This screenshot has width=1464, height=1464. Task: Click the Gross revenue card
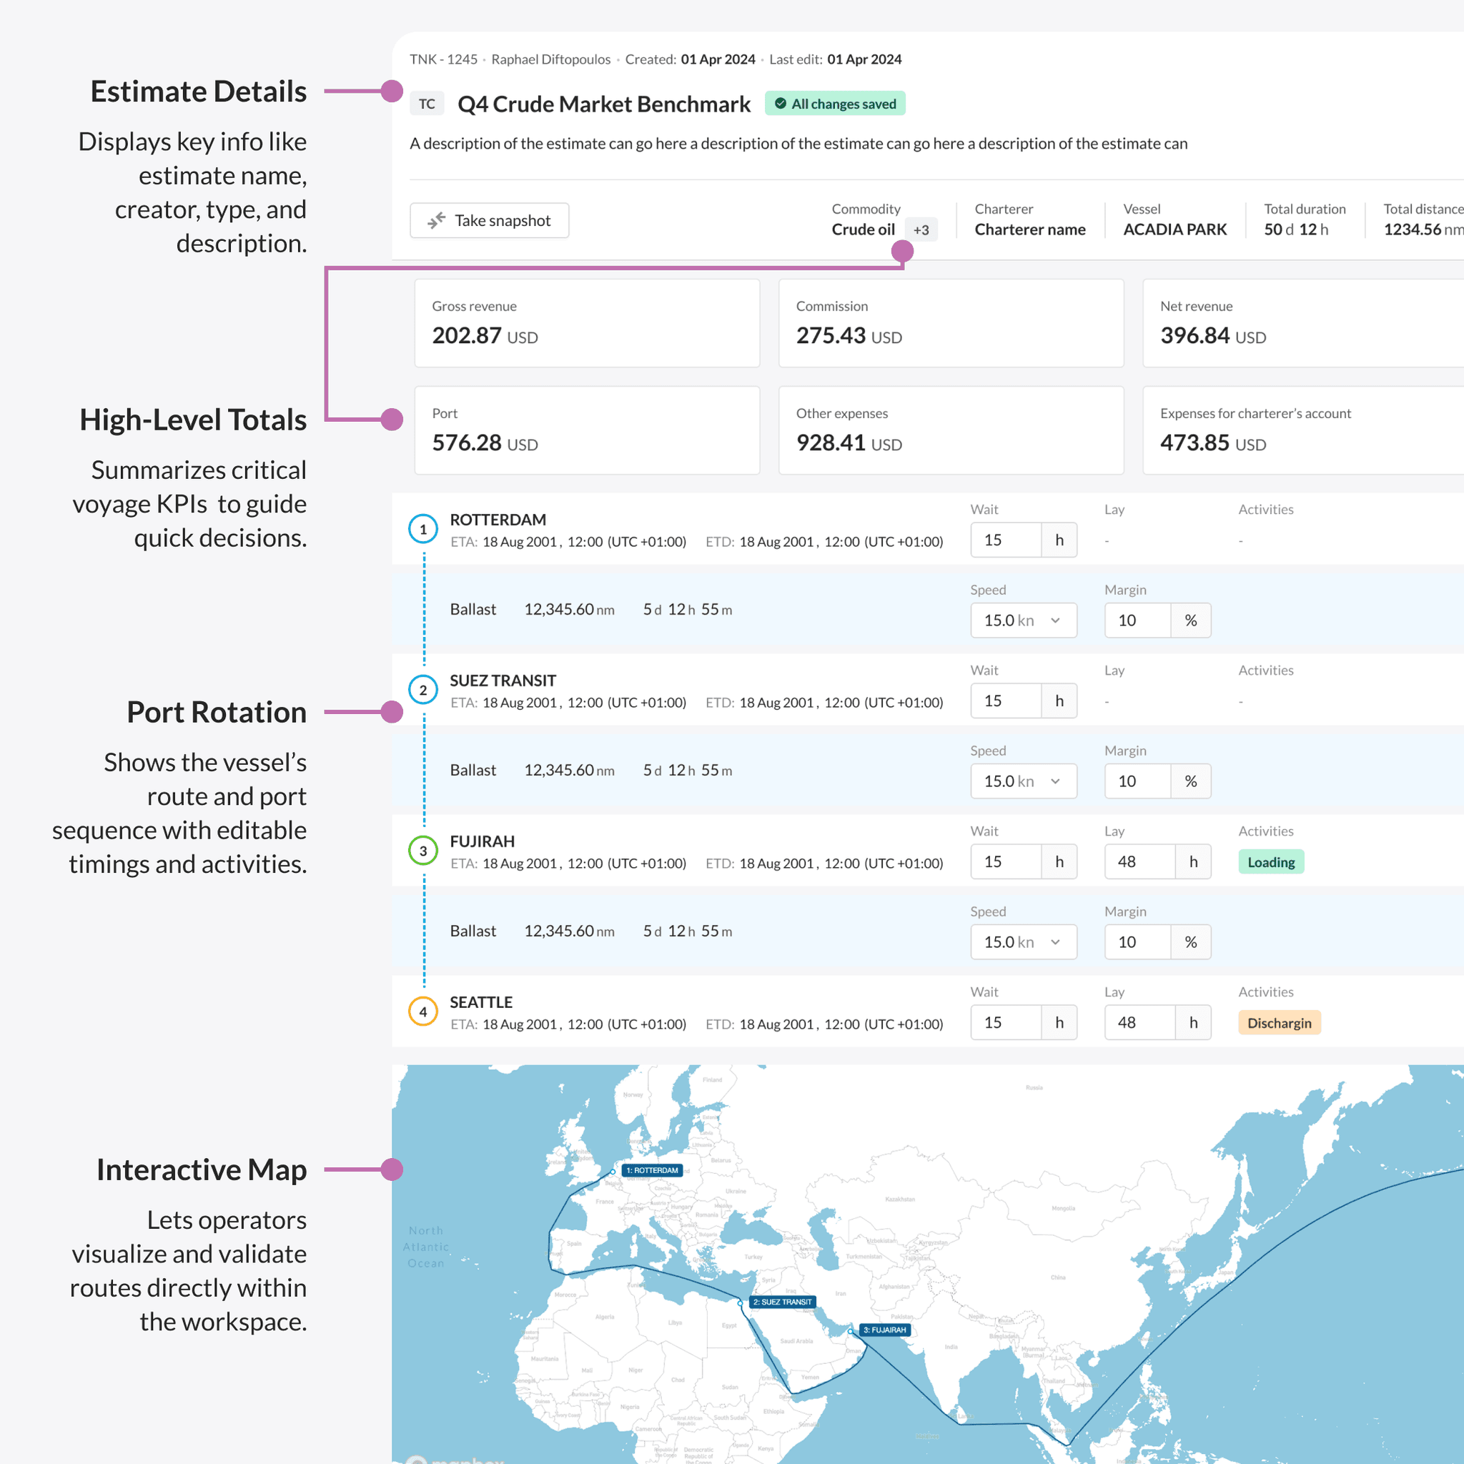click(586, 324)
